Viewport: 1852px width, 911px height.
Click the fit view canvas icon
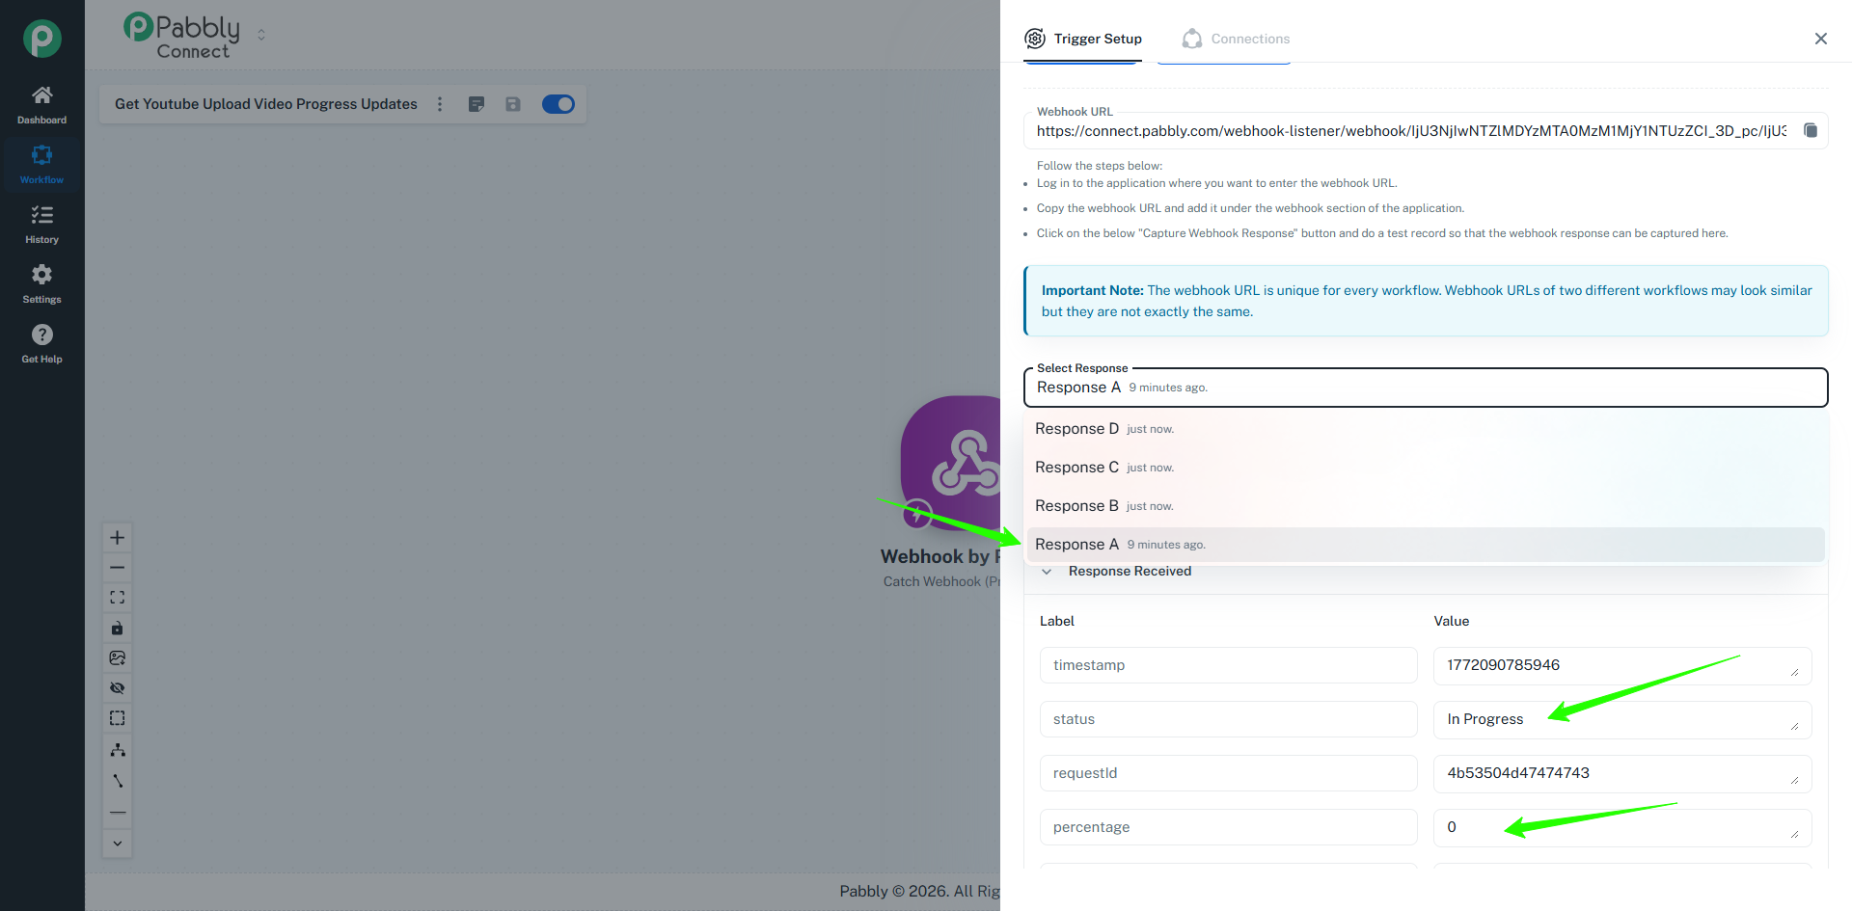[x=117, y=598]
